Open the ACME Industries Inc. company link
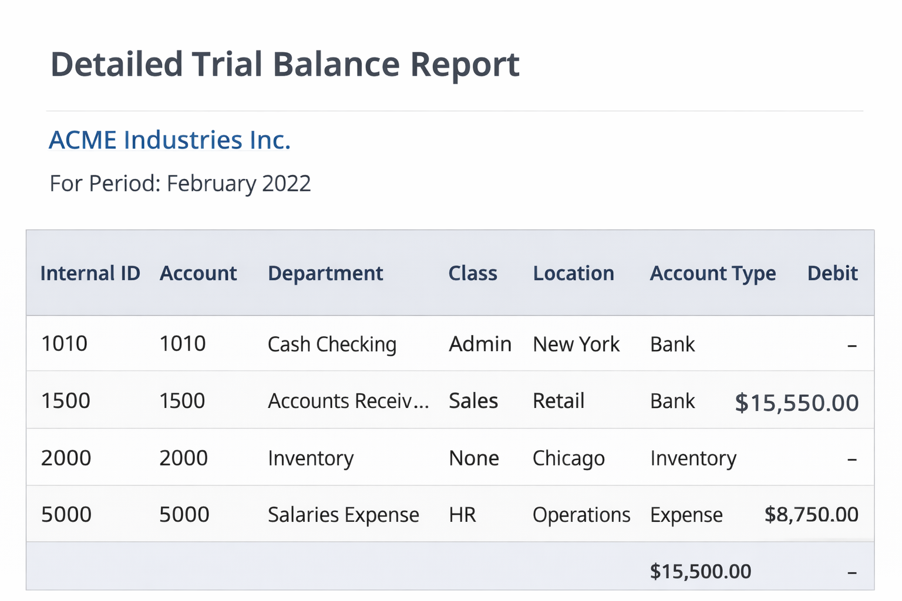The height and width of the screenshot is (601, 902). point(170,140)
